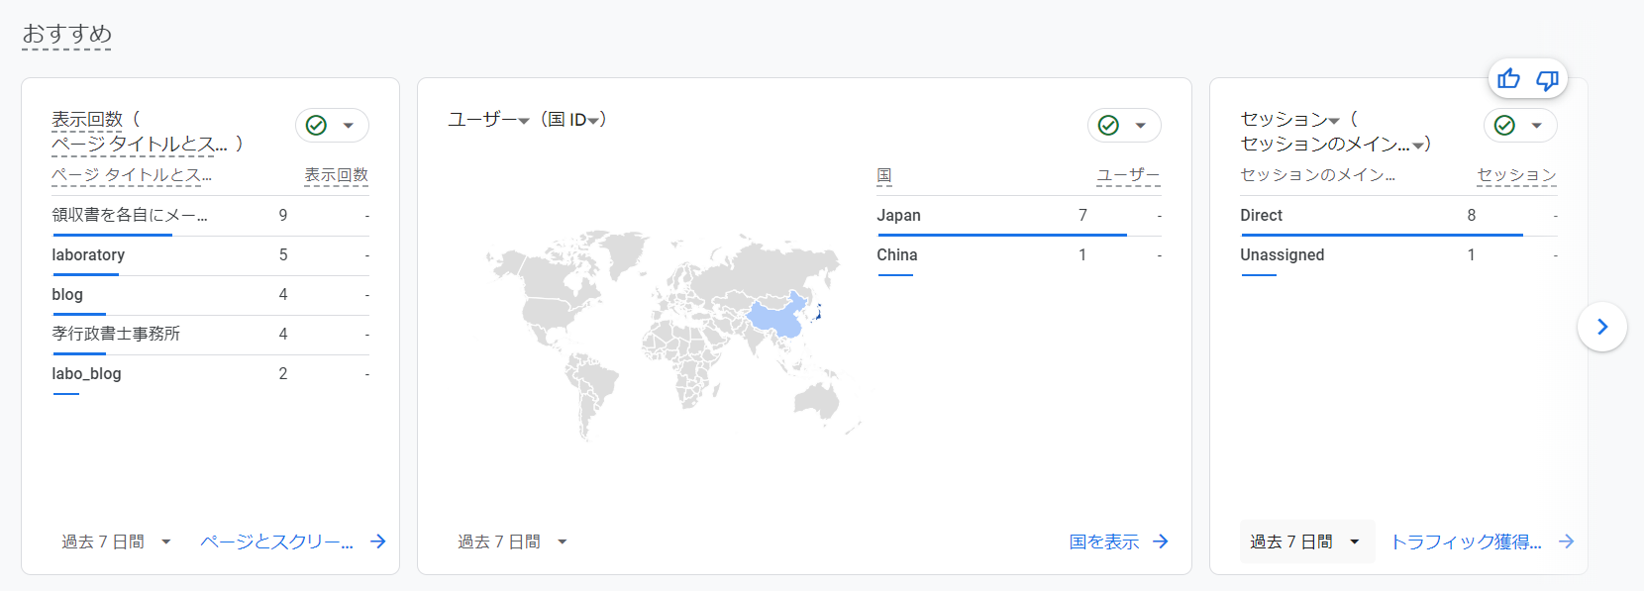This screenshot has width=1644, height=591.
Task: Select China row in country table
Action: (1019, 255)
